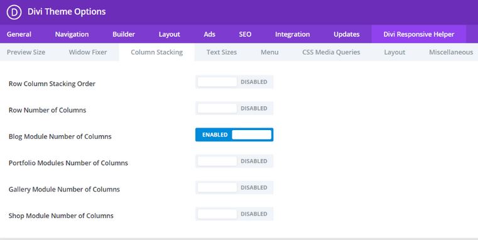Click the Portfolio Modules Number of Columns label
The height and width of the screenshot is (240, 478).
point(68,163)
